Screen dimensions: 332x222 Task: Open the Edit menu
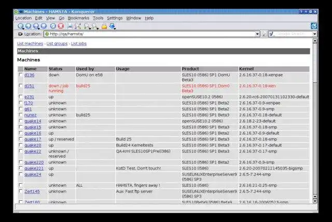38,18
